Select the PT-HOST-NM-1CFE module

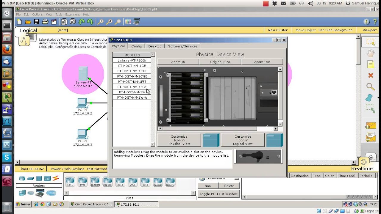tap(132, 71)
